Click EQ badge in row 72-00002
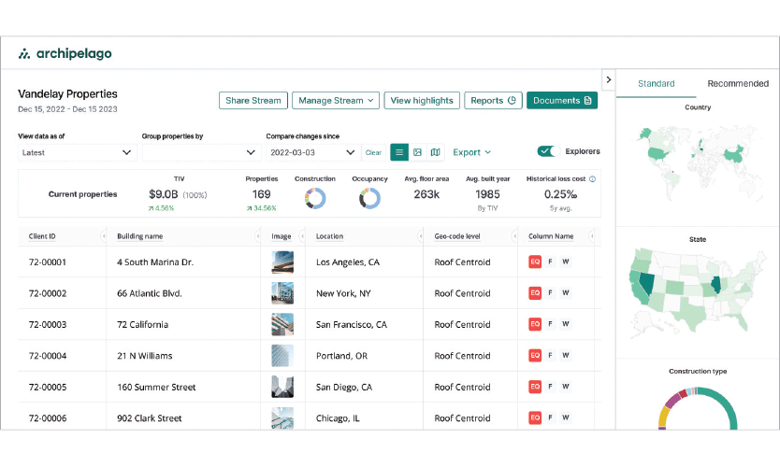This screenshot has width=780, height=467. [x=535, y=293]
